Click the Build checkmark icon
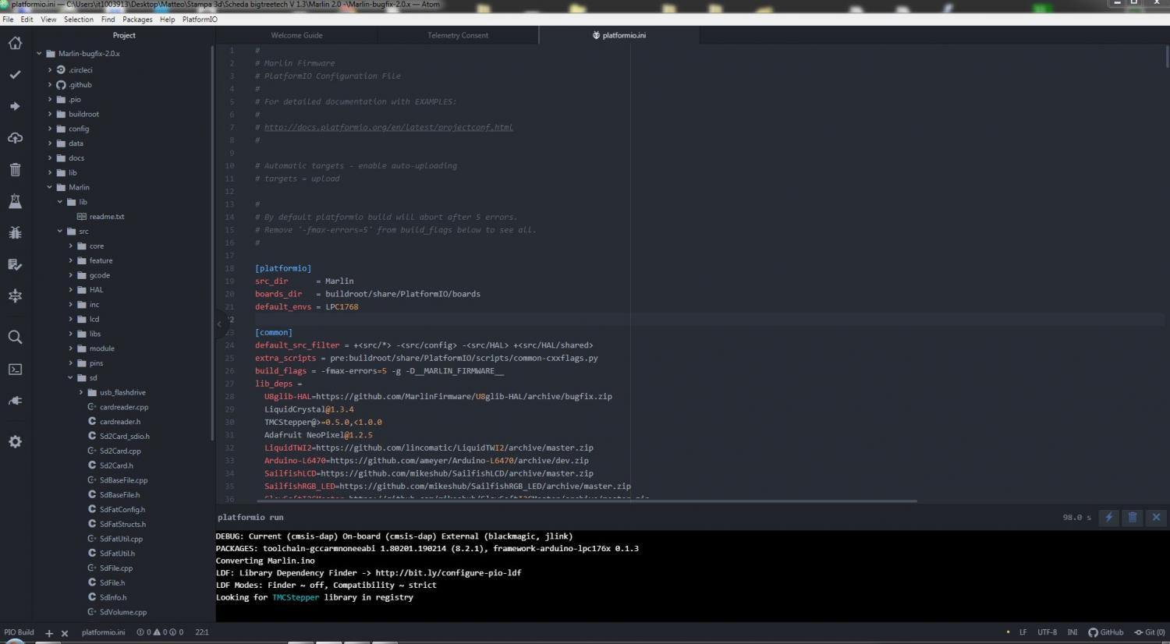The width and height of the screenshot is (1170, 644). (15, 75)
